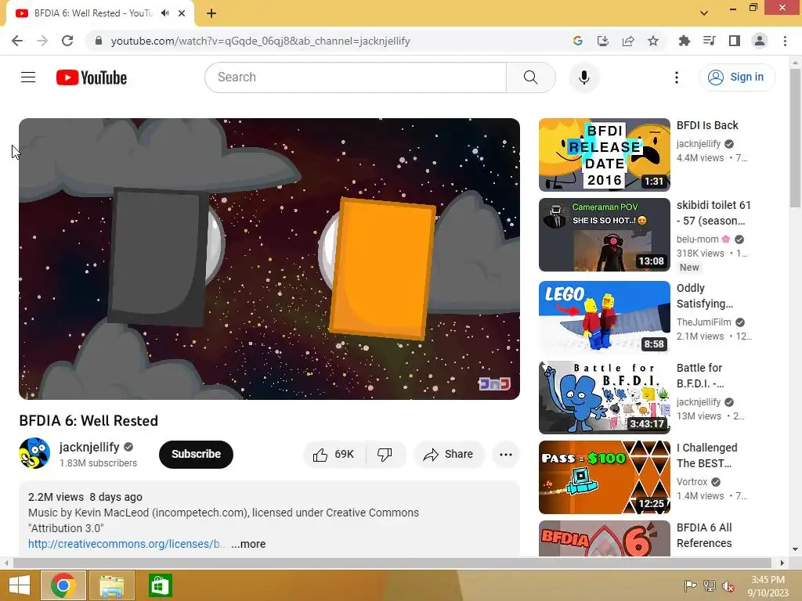Open more actions menu beside Share
This screenshot has width=802, height=601.
(505, 455)
